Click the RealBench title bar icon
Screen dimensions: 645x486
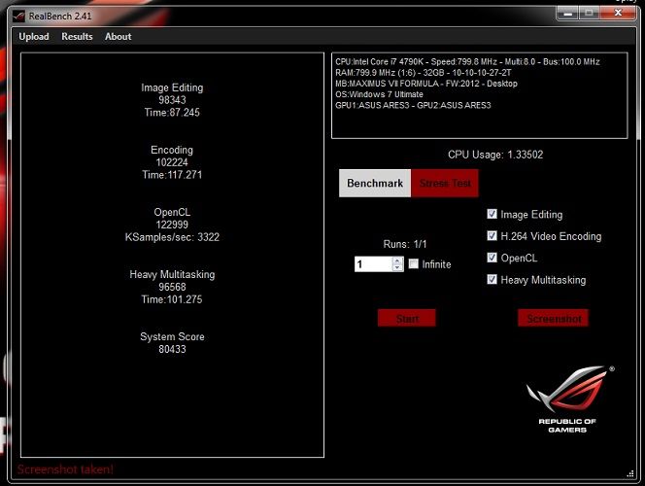coord(18,17)
